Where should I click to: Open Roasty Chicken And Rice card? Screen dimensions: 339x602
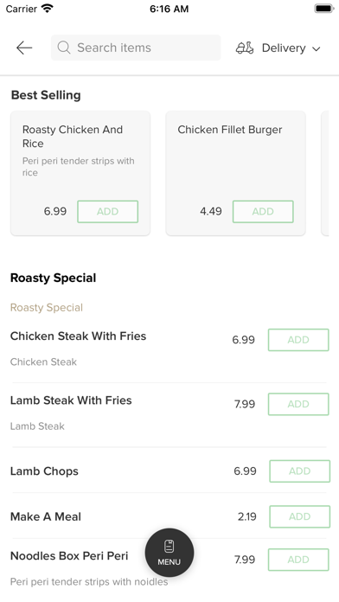[x=80, y=173]
